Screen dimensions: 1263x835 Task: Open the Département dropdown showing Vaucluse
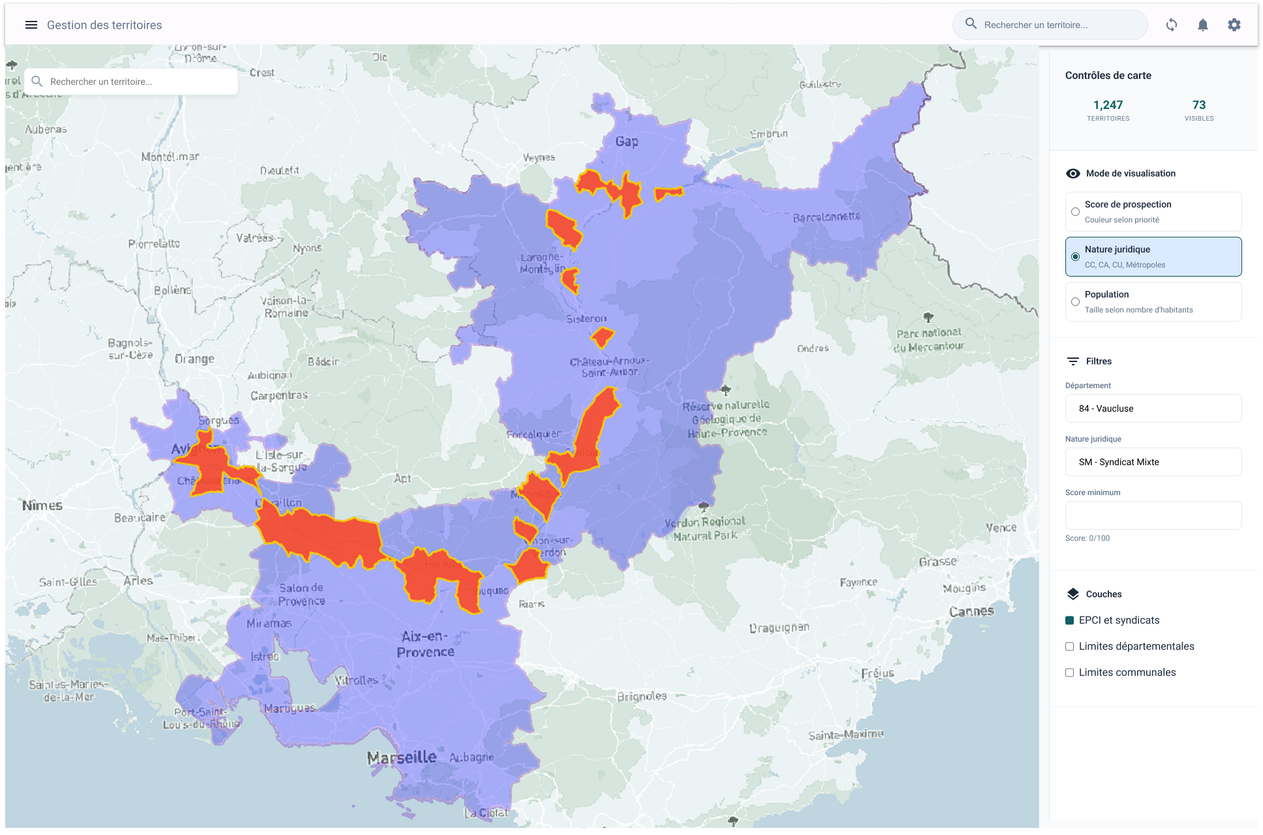1153,408
